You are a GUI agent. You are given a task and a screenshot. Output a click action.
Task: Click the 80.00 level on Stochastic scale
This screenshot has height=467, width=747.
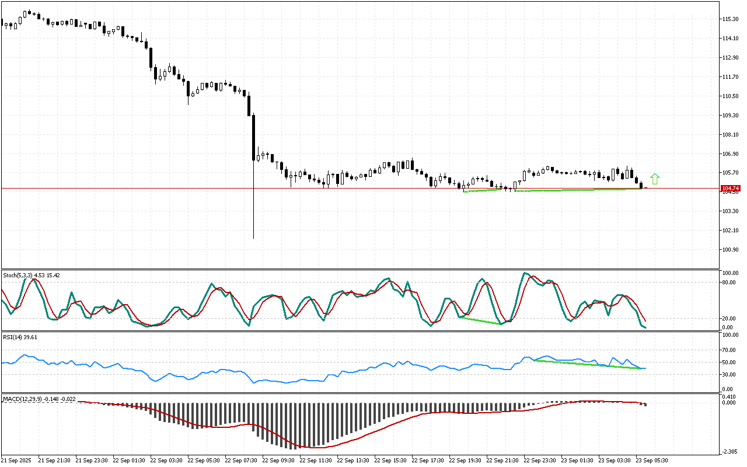tap(729, 283)
